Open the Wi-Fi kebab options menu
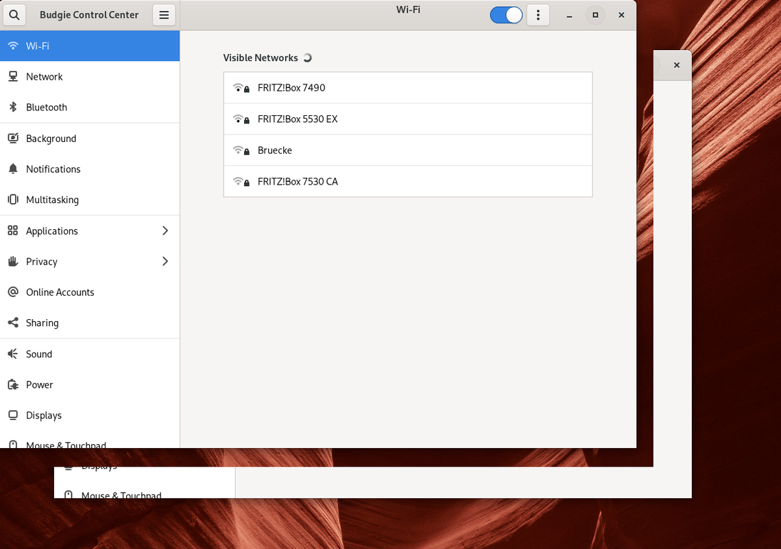Screen dimensions: 781x549 538,15
